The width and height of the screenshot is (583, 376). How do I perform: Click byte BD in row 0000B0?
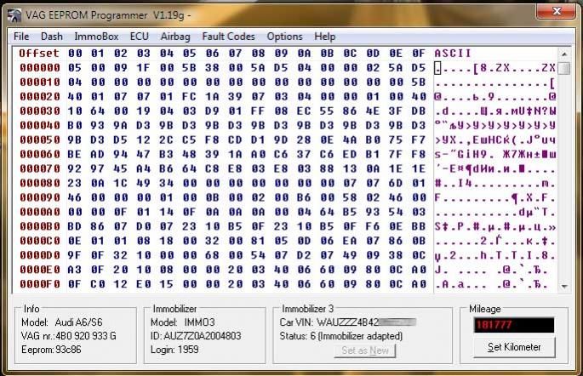75,226
